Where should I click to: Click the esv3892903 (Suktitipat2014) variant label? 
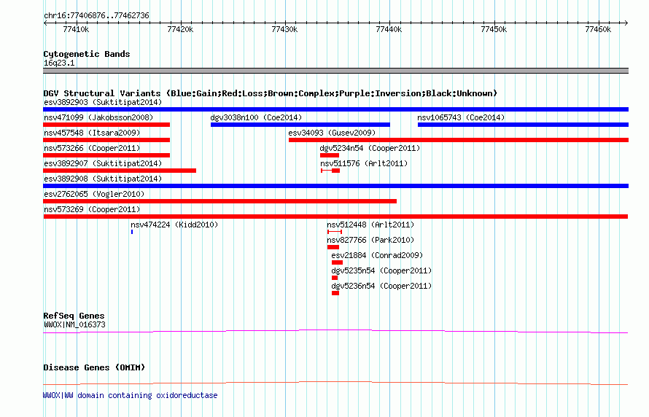click(103, 102)
